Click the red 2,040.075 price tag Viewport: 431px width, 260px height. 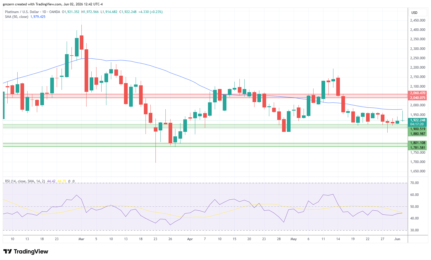(418, 98)
